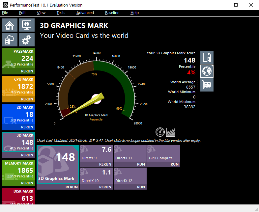
Task: Click the orange 'Percentile' gauge legend
Action: (96, 119)
